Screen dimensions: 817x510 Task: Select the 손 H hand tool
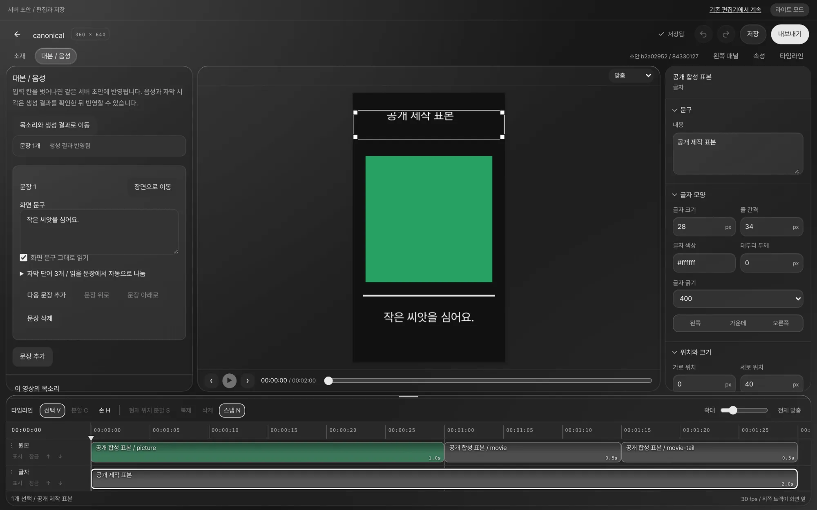[x=105, y=410]
